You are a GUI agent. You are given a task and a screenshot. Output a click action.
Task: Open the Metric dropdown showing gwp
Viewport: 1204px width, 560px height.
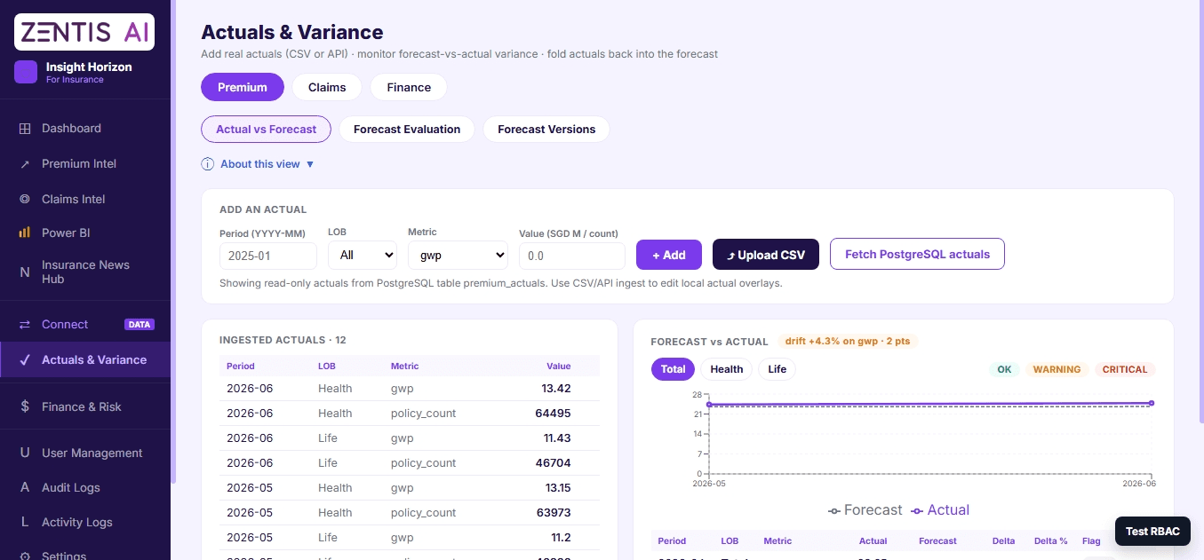[458, 255]
